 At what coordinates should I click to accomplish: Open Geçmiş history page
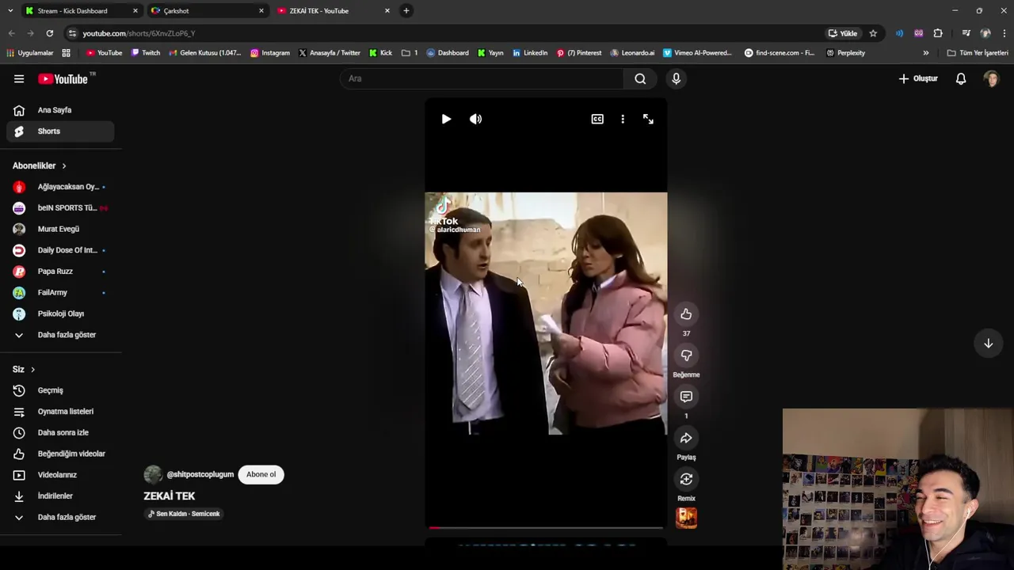[60, 390]
